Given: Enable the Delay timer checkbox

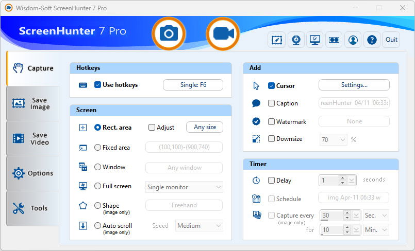Looking at the screenshot, I should [x=271, y=181].
